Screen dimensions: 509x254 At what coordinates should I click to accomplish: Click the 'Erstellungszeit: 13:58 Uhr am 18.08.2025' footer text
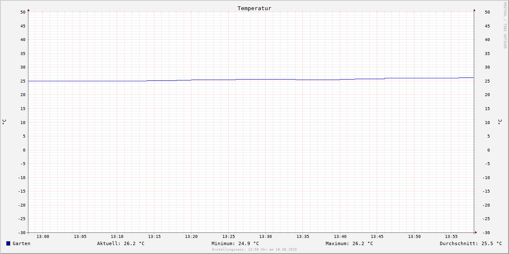tap(255, 249)
